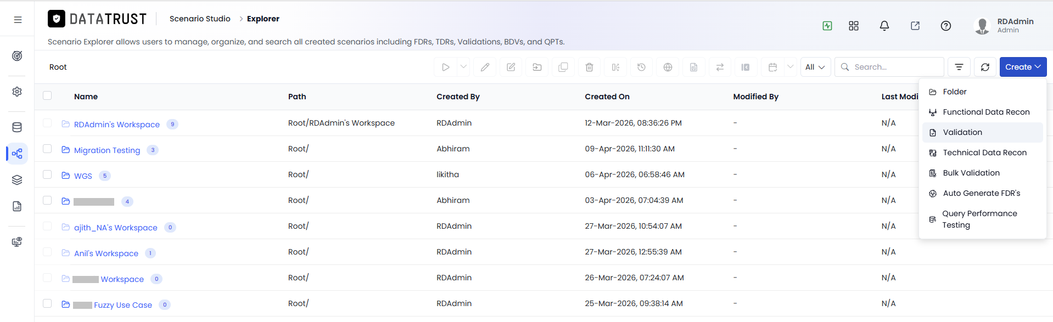This screenshot has height=322, width=1053.
Task: Expand the All filter dropdown
Action: [x=815, y=67]
